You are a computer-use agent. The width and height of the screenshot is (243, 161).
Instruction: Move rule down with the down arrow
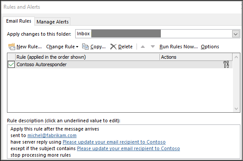coord(153,47)
